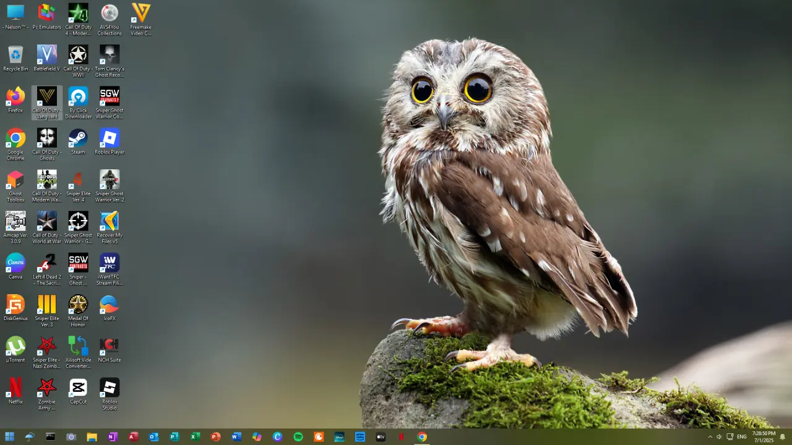
Task: Open the Windows Start menu
Action: (9, 437)
